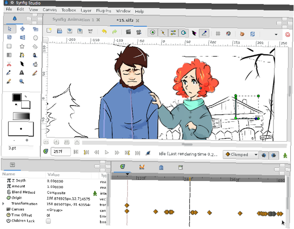Toggle onion skin
294x229 pixels.
click(242, 34)
